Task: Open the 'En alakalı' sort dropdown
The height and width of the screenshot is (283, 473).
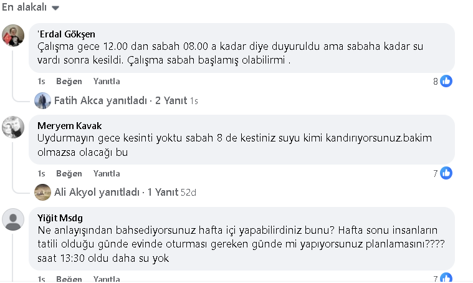Action: pos(31,7)
